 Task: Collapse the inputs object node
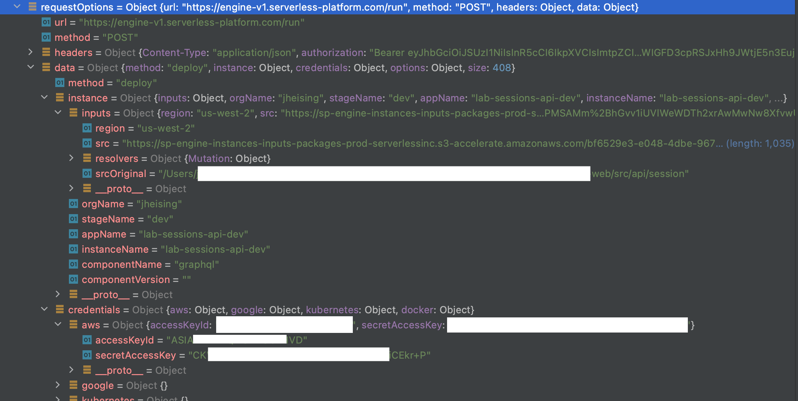point(58,113)
